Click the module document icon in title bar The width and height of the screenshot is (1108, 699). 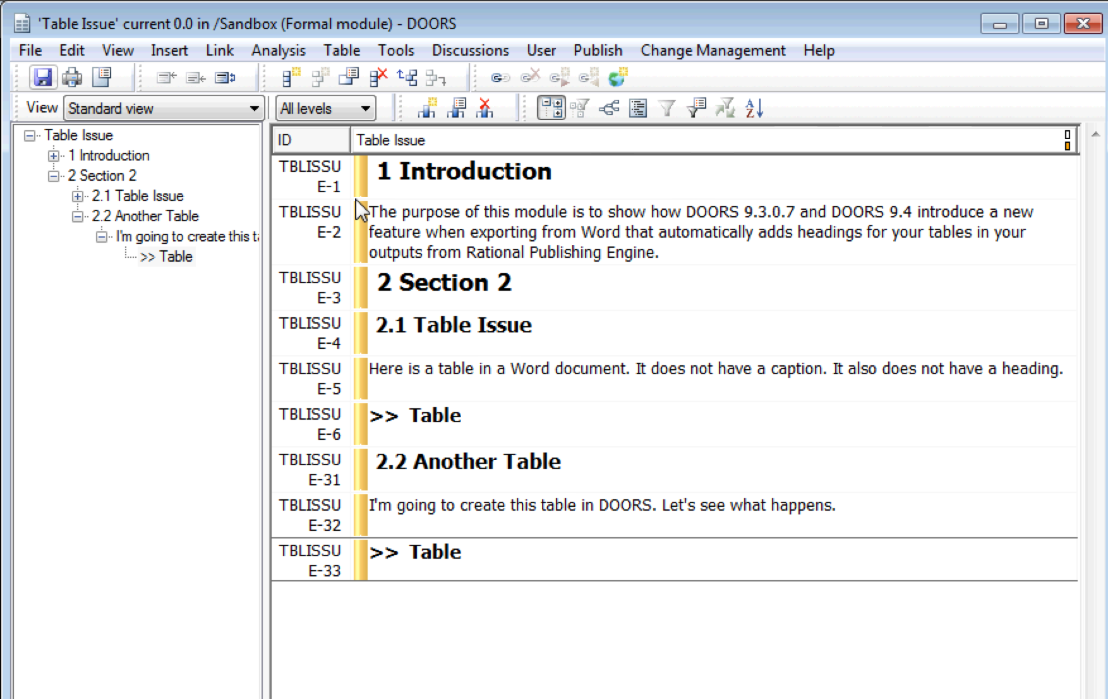pos(22,24)
